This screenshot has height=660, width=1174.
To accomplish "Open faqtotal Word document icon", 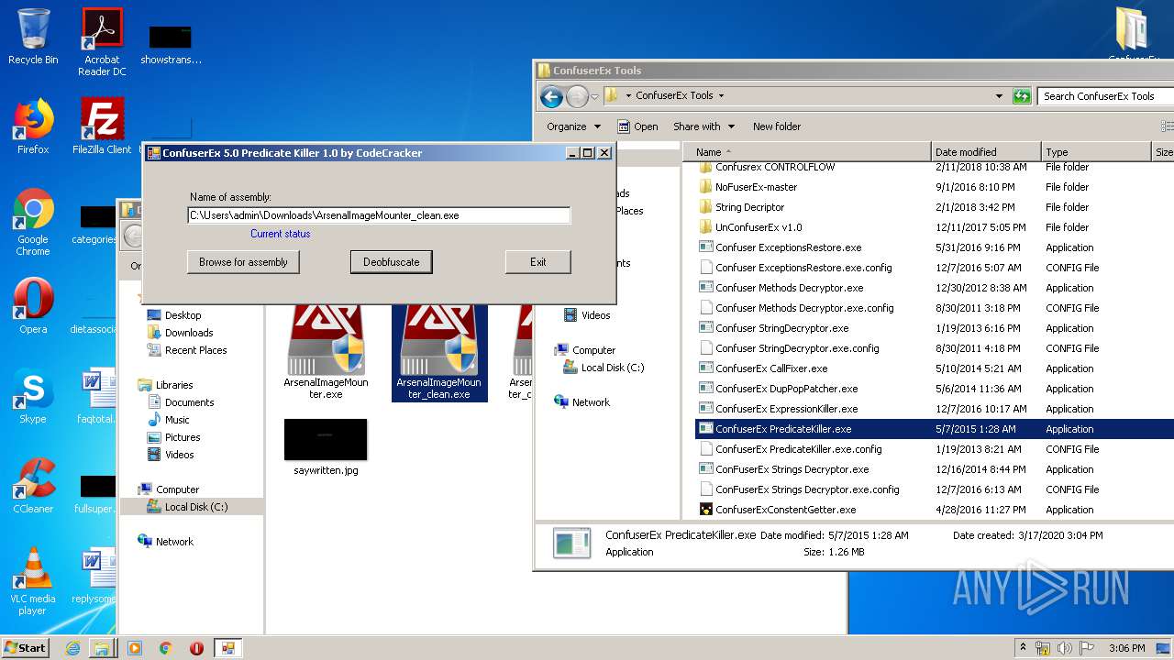I will click(x=95, y=396).
